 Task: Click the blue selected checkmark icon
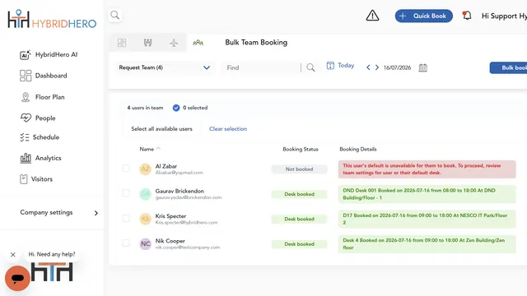[176, 108]
